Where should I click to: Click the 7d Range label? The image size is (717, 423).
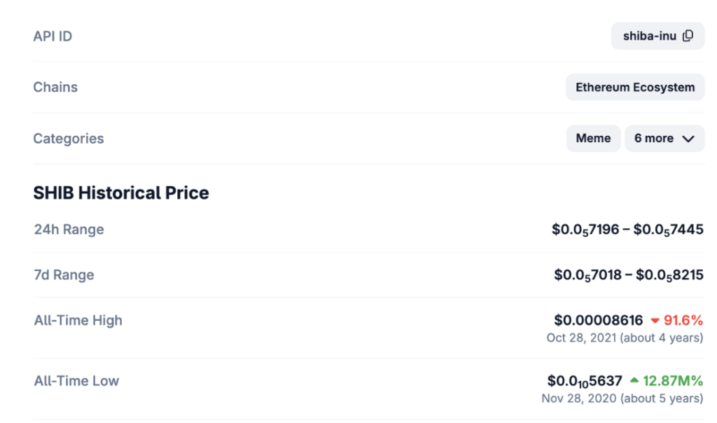tap(64, 275)
